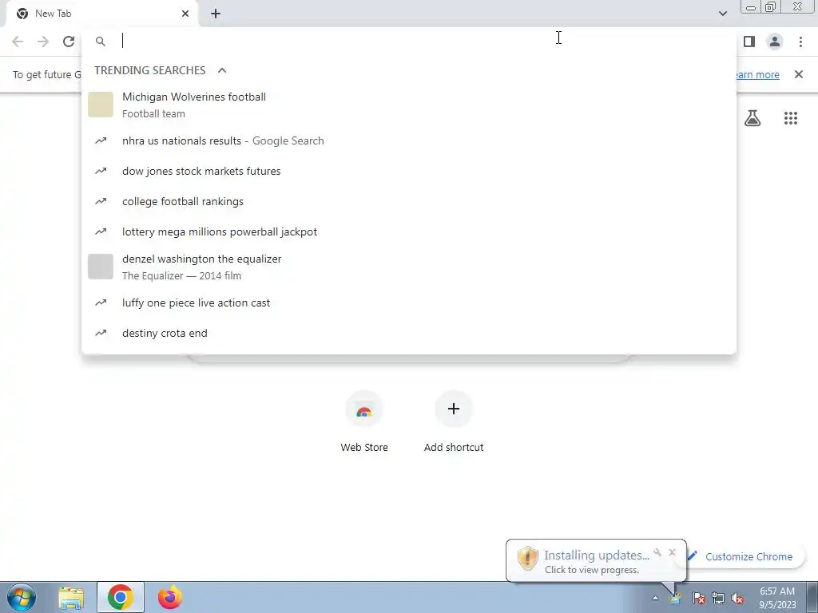
Task: Select luffy one piece live action cast
Action: [409, 303]
